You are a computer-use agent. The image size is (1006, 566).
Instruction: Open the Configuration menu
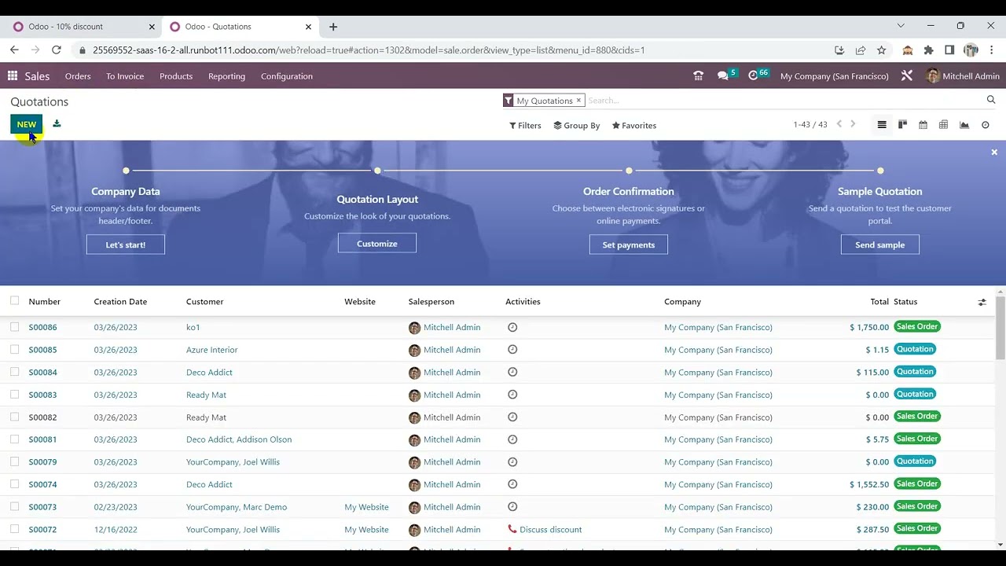(x=287, y=76)
